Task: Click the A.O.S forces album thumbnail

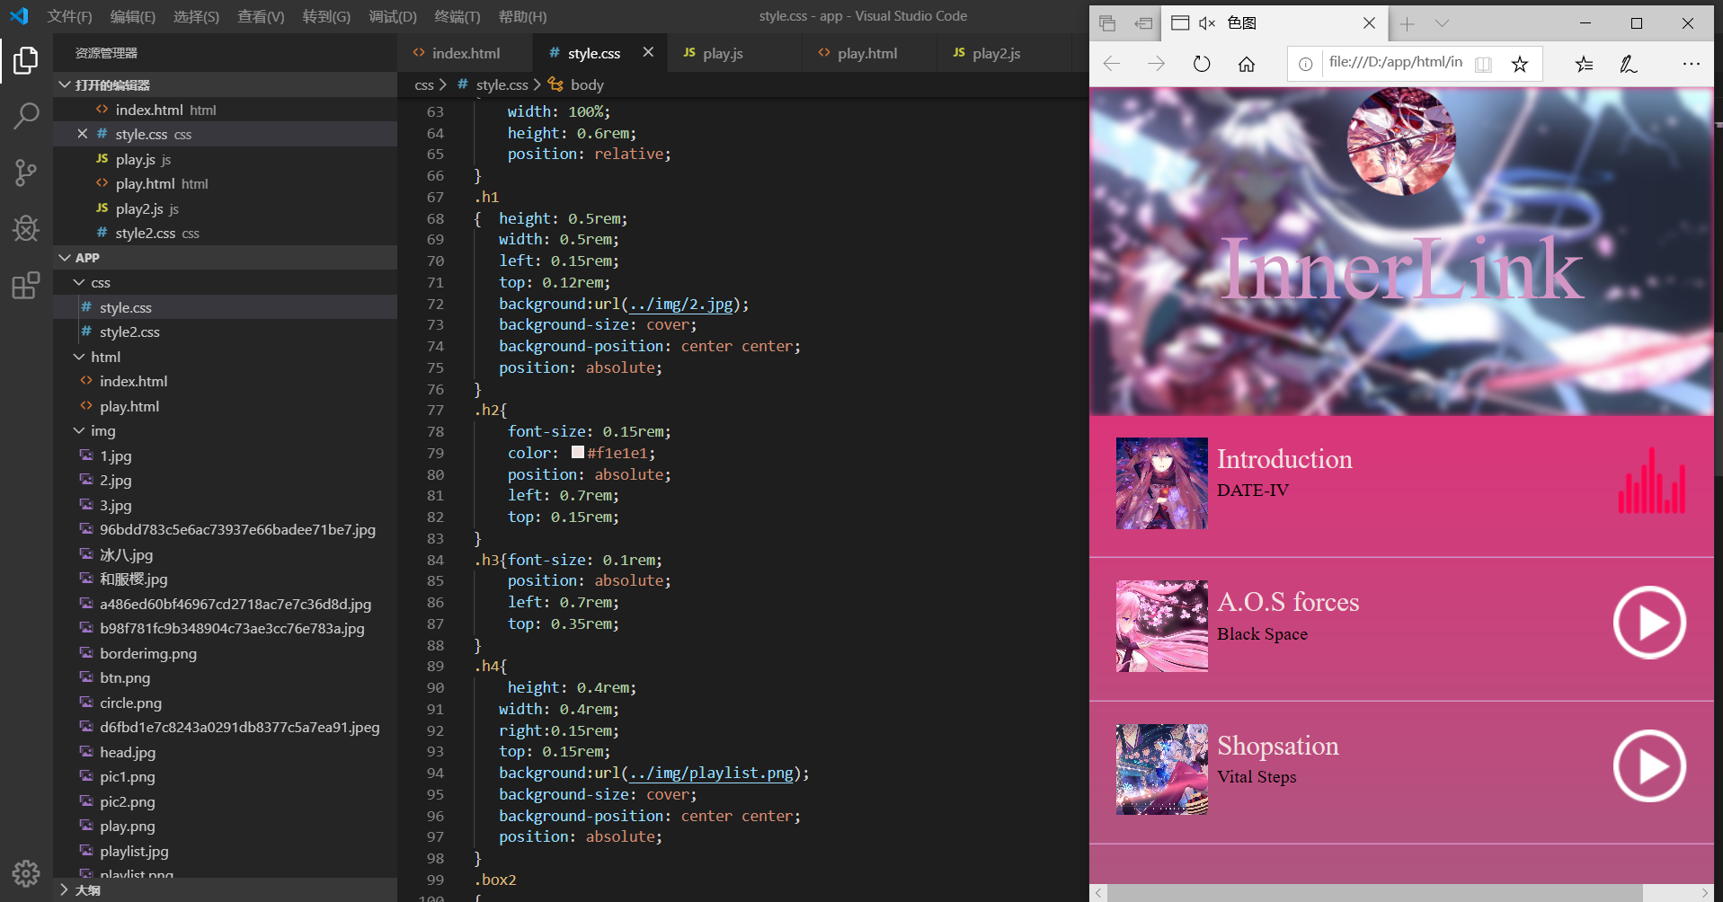Action: tap(1161, 626)
